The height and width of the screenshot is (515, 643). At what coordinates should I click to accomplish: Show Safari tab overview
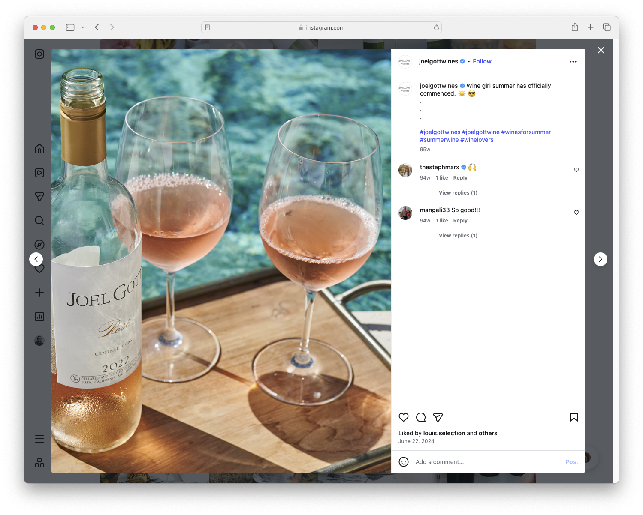[x=607, y=27]
